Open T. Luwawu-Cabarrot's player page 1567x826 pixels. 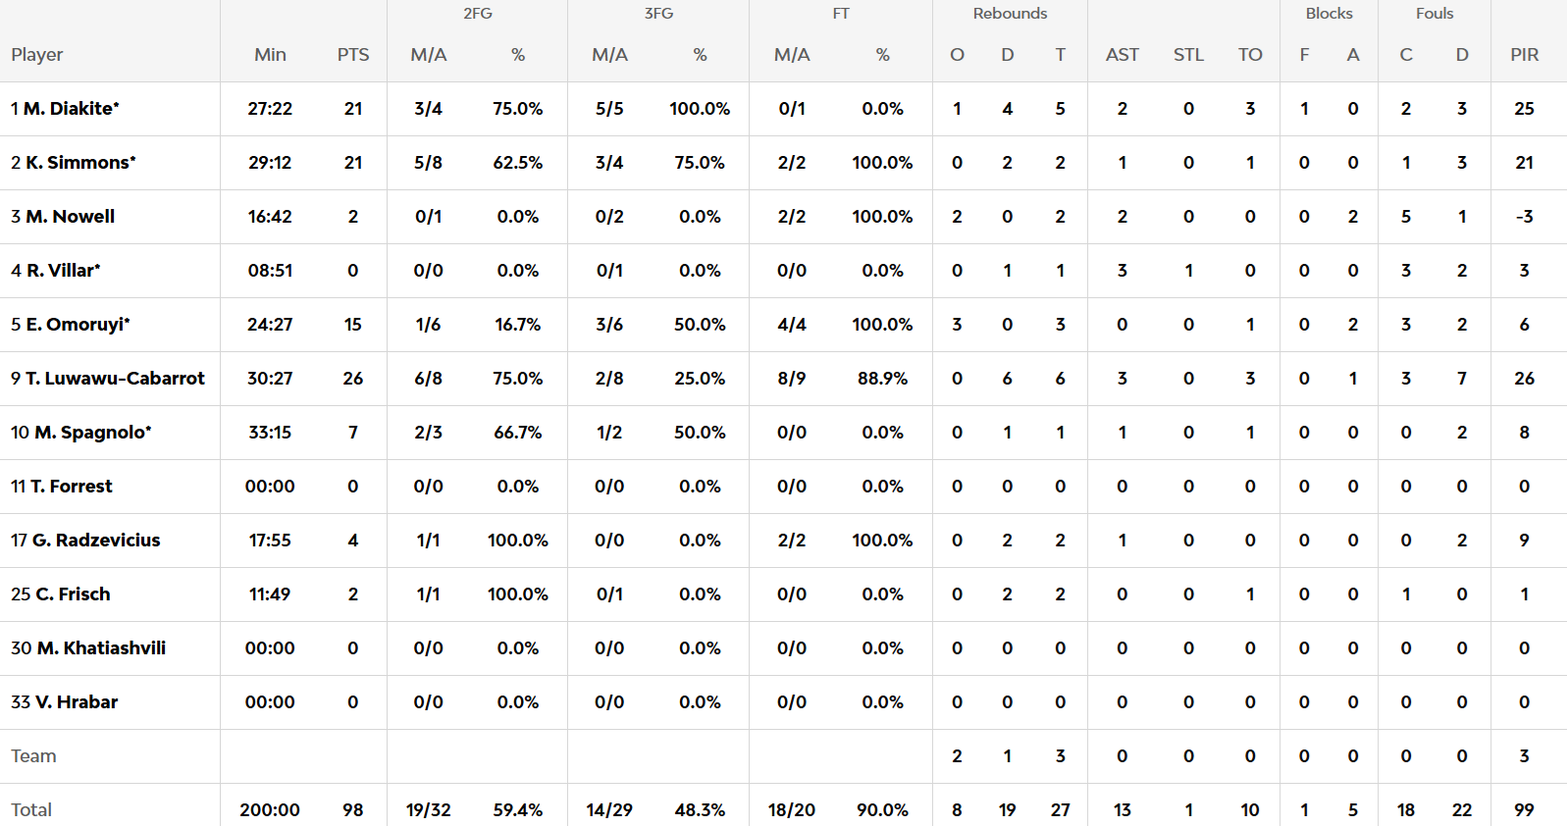(114, 379)
